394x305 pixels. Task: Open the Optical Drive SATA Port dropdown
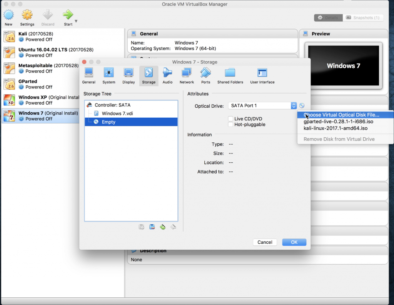tap(262, 105)
